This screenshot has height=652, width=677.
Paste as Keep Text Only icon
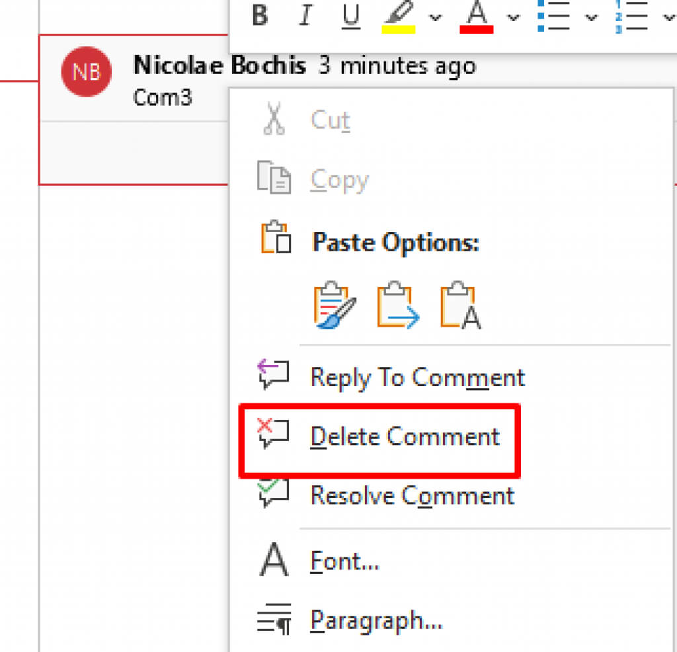[x=461, y=306]
